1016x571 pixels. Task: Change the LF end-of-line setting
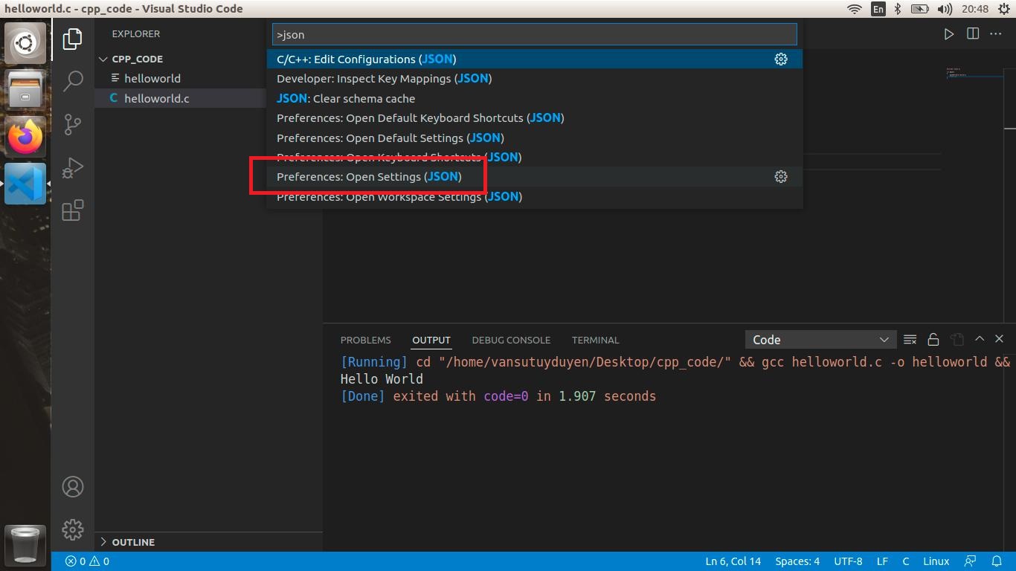click(x=882, y=561)
